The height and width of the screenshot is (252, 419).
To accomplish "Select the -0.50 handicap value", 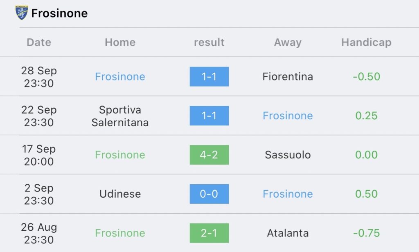I will pyautogui.click(x=366, y=76).
